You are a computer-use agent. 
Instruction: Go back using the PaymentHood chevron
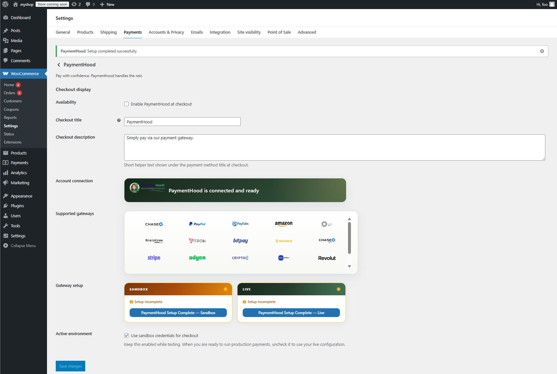(59, 65)
